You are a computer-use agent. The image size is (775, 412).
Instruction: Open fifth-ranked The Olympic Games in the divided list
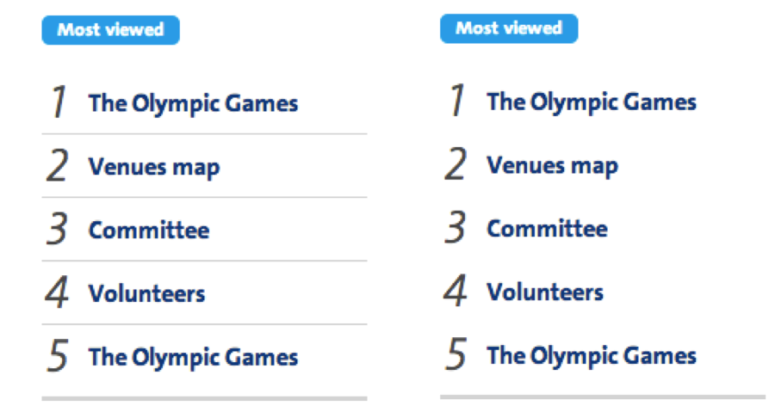pos(193,357)
